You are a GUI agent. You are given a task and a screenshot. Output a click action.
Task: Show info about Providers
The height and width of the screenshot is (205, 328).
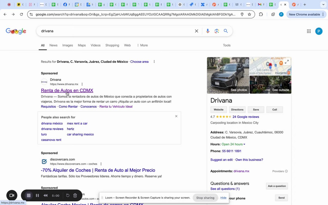[286, 171]
